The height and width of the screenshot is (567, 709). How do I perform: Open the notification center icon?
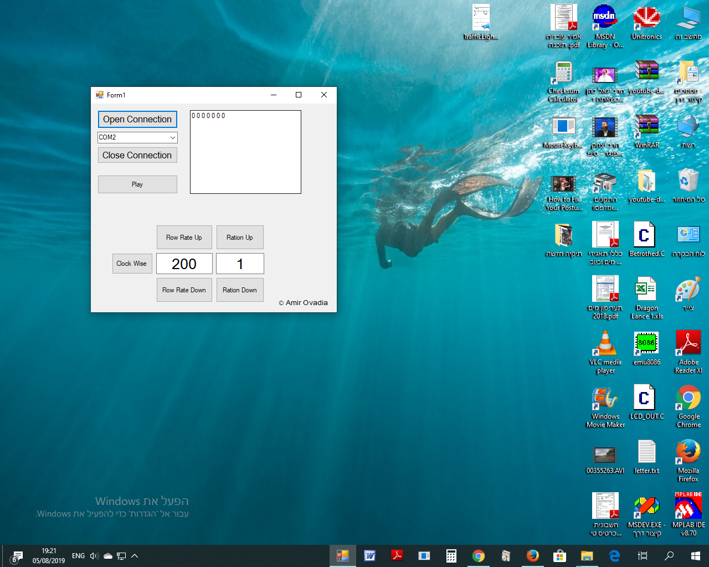pos(16,556)
